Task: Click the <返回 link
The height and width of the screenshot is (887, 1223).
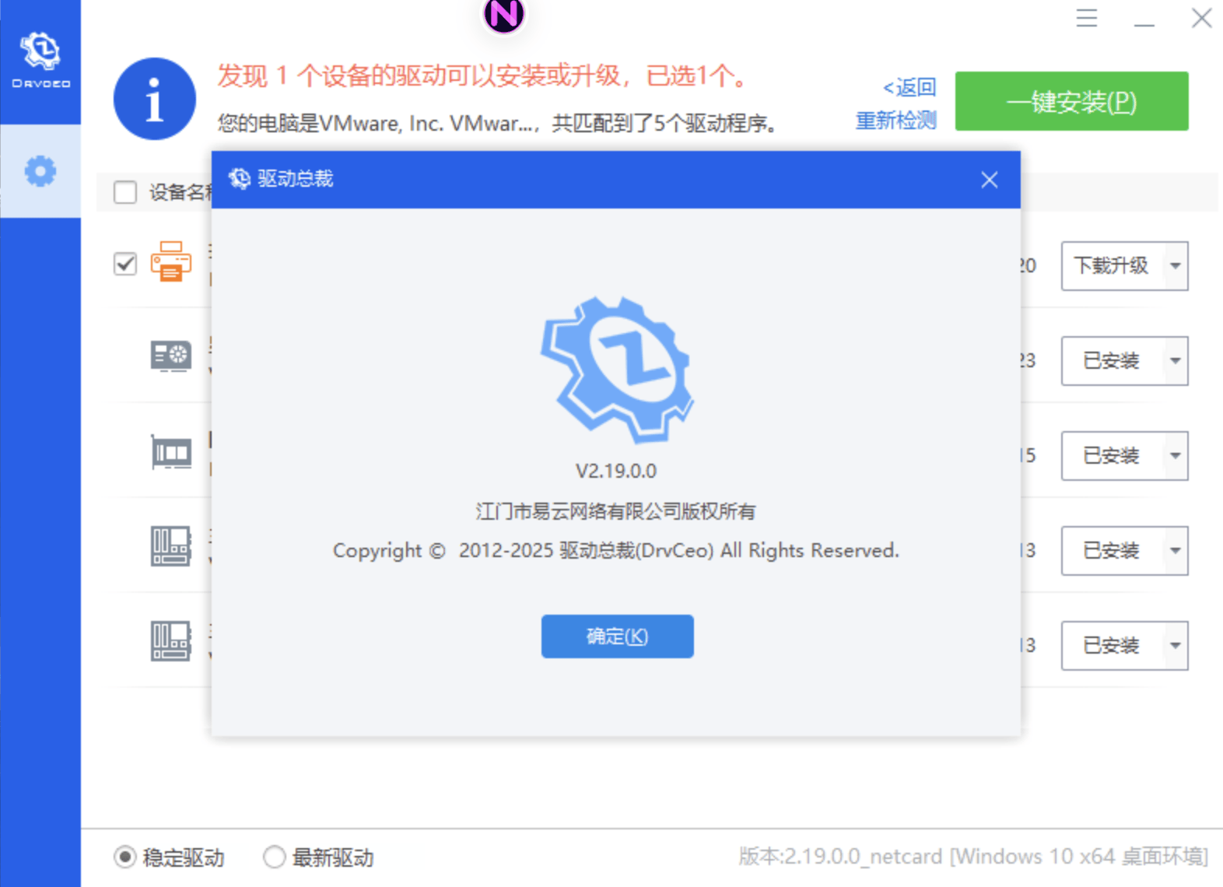Action: pos(909,87)
